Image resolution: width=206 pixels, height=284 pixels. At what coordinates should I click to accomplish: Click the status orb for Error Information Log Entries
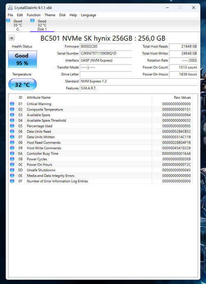[12, 181]
